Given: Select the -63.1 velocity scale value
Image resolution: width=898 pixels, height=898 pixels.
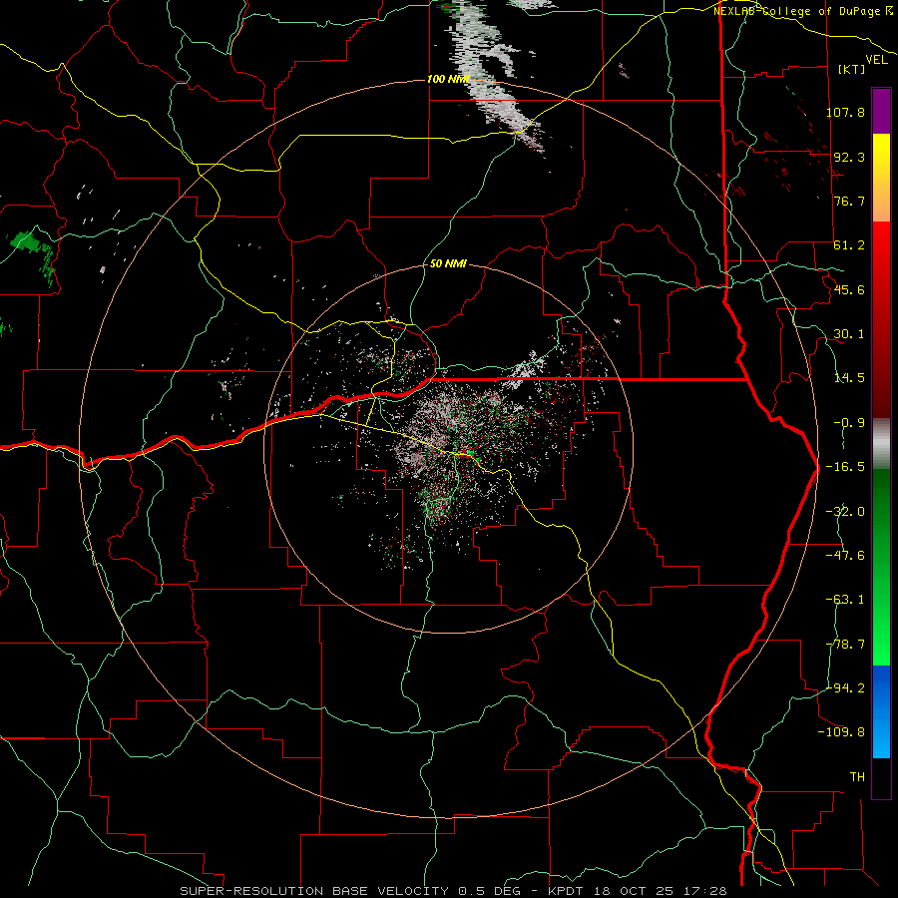Looking at the screenshot, I should point(845,600).
